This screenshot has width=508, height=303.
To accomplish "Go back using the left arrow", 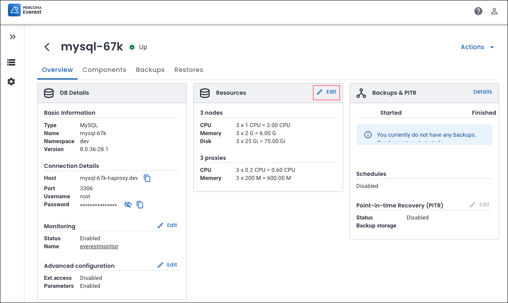I will click(47, 47).
